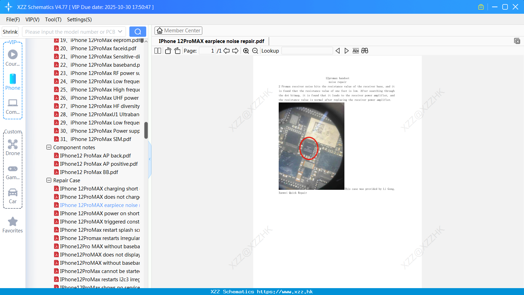Open the Computer category icon

[13, 106]
